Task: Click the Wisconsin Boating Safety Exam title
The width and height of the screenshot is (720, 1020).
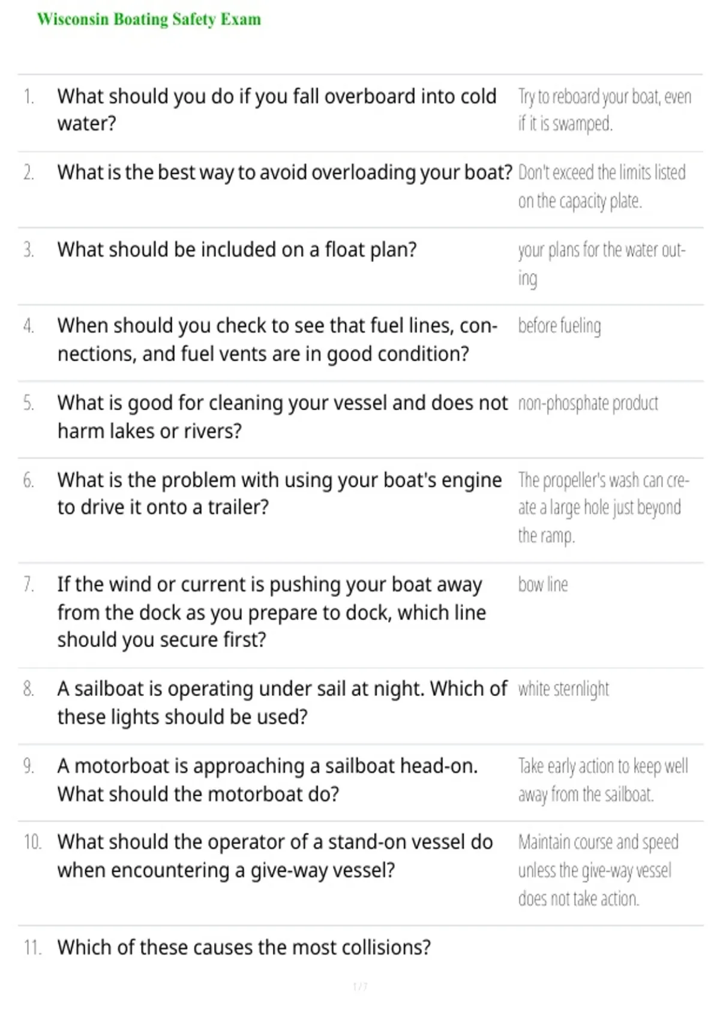Action: (149, 19)
